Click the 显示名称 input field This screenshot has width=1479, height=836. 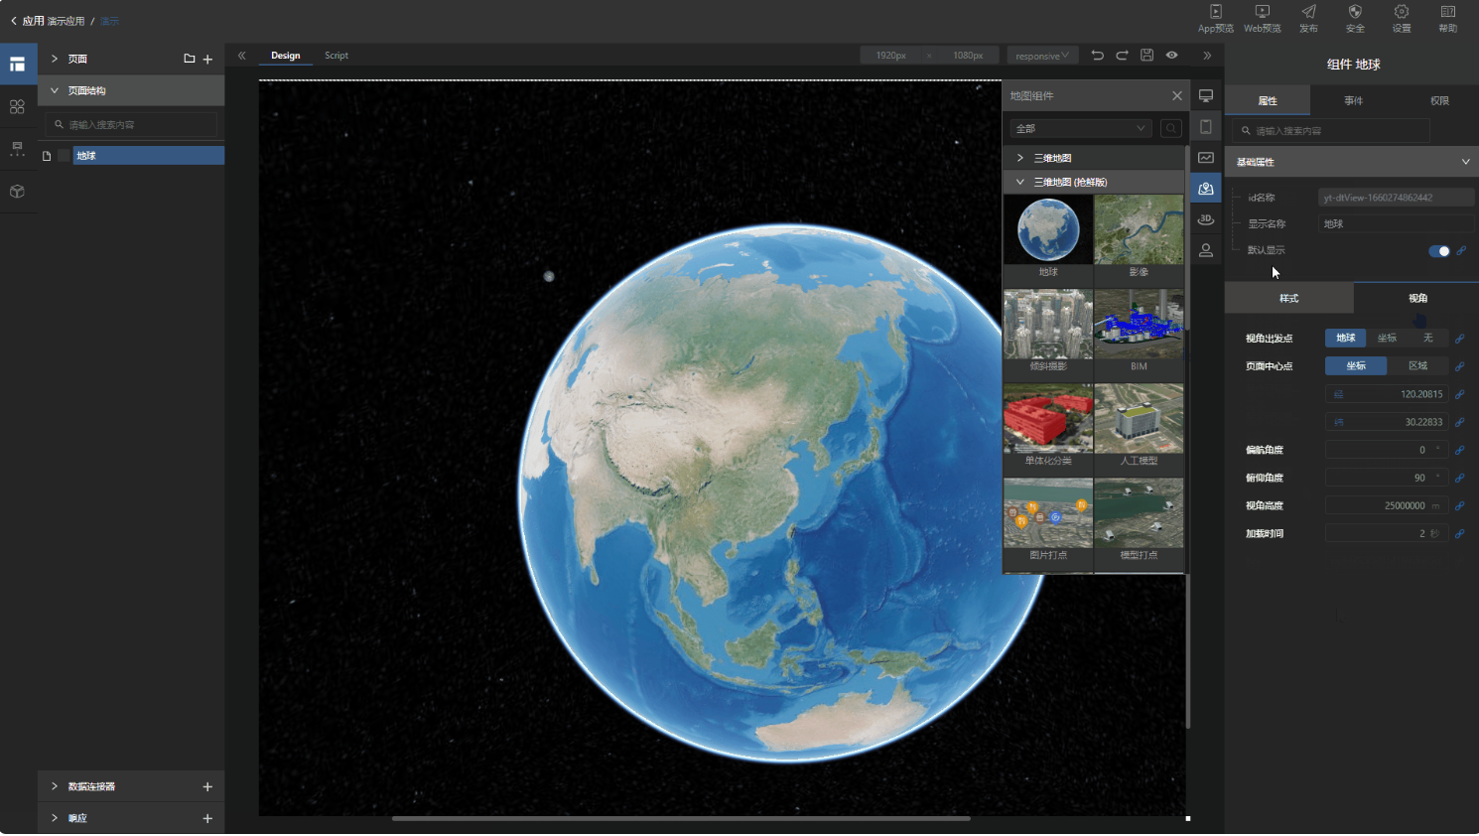1397,224
